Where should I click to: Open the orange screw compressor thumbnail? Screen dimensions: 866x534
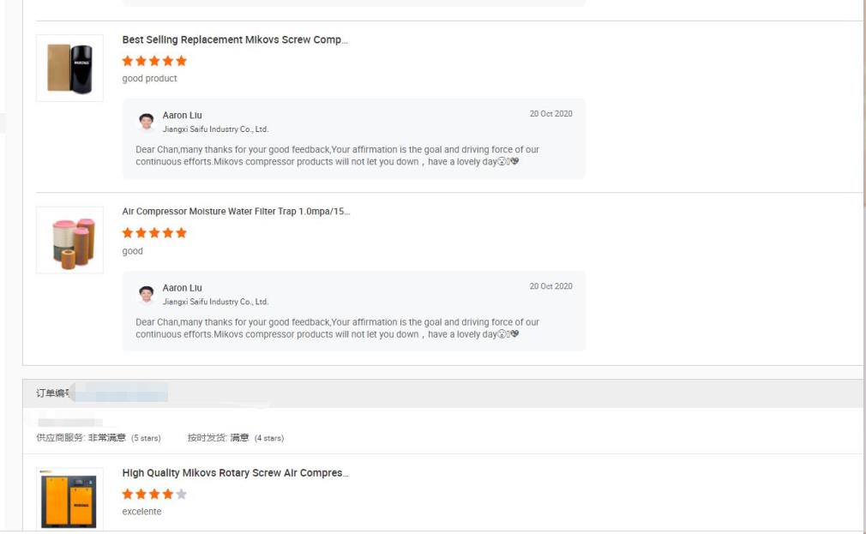coord(69,500)
